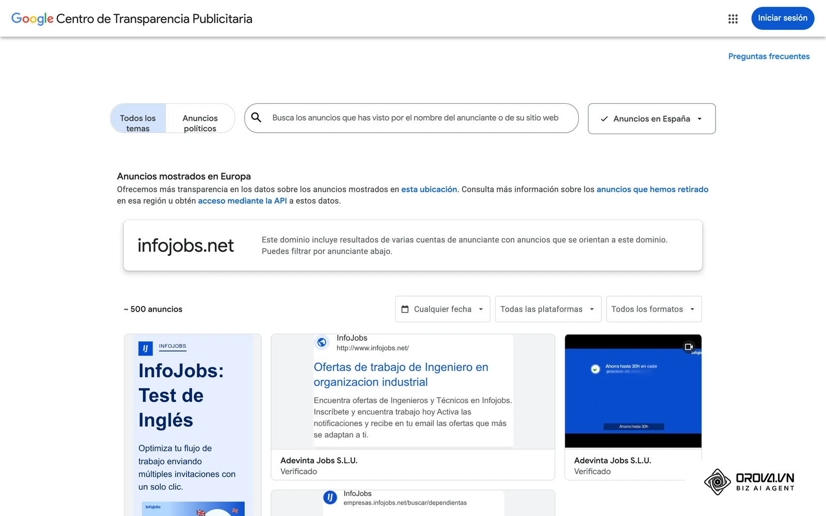Open anuncios que hemos retirado link
The width and height of the screenshot is (826, 516).
(x=653, y=189)
